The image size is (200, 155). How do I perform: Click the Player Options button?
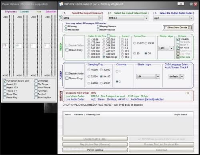95,150
